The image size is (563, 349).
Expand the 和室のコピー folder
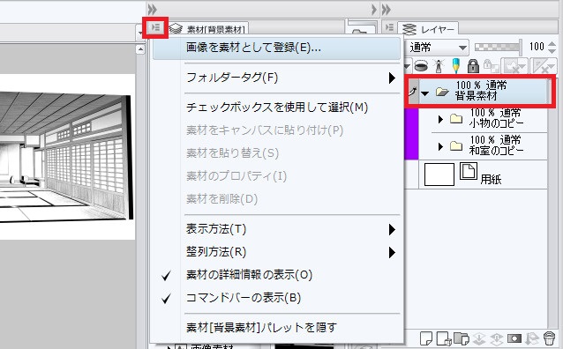tap(440, 146)
